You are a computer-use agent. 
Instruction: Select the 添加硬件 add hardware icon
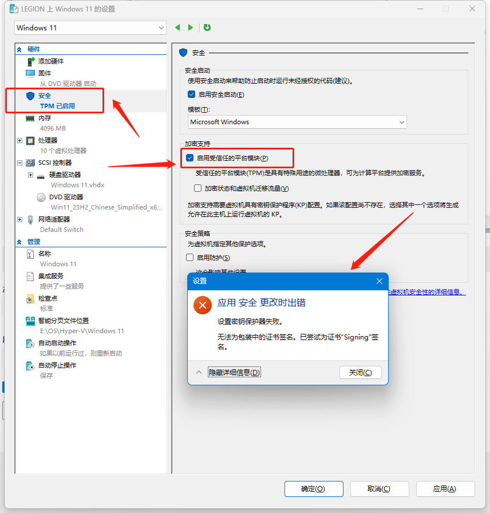pos(31,61)
